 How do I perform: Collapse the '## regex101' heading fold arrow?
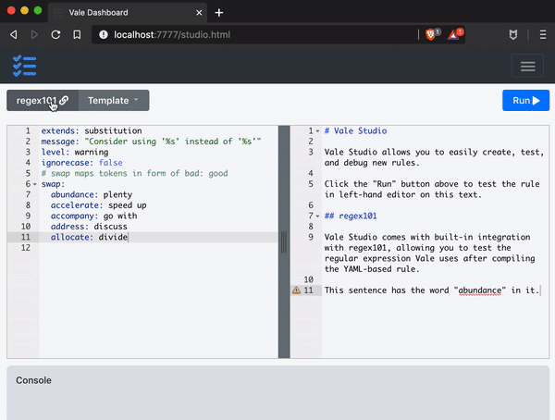pyautogui.click(x=317, y=216)
